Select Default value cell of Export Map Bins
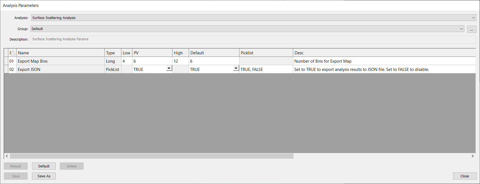Viewport: 480px width, 184px height. [214, 61]
